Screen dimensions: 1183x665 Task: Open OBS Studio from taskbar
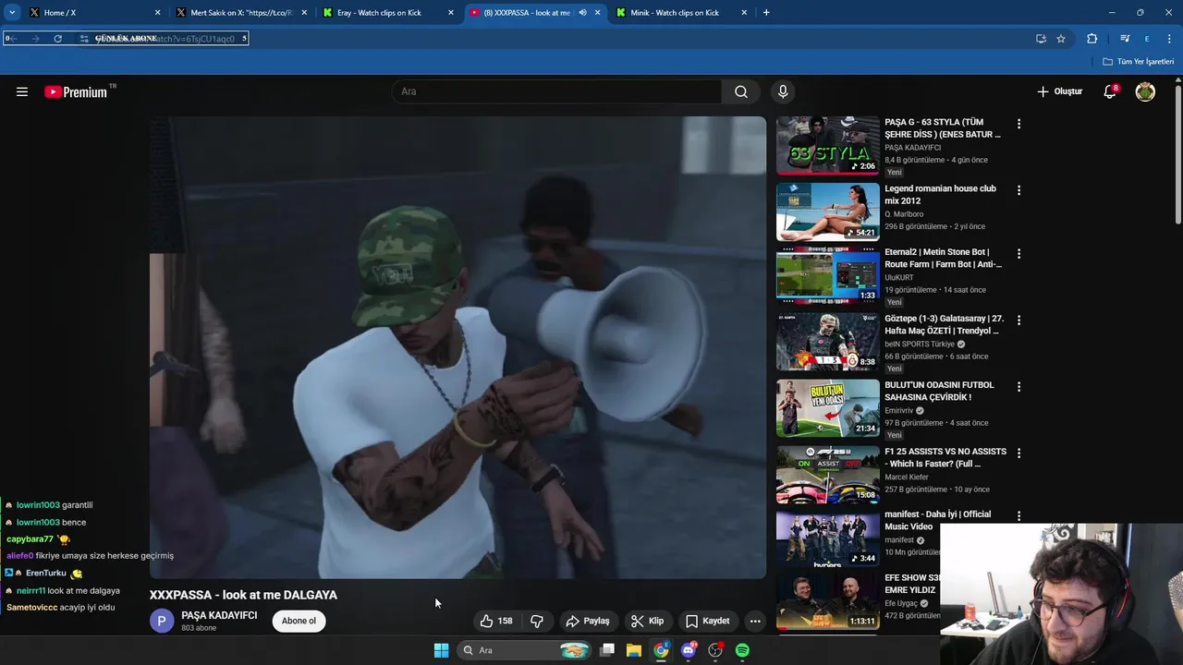pos(715,650)
